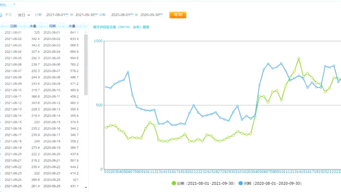Click the 1000 y-axis label
Viewport: 341px width, 192px height.
coord(98,41)
